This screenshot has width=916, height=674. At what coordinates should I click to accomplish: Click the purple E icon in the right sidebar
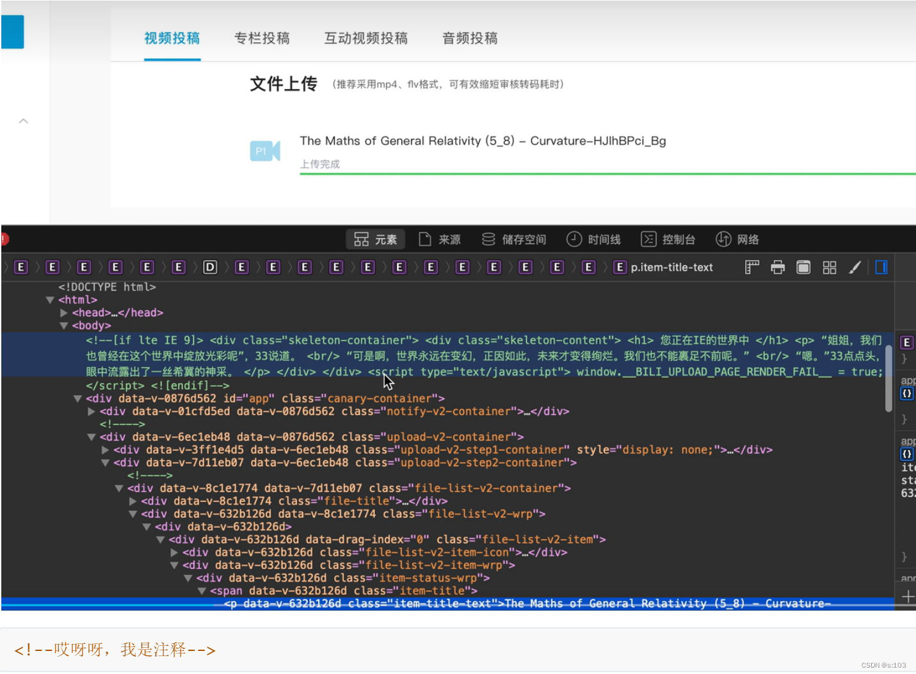click(x=906, y=342)
